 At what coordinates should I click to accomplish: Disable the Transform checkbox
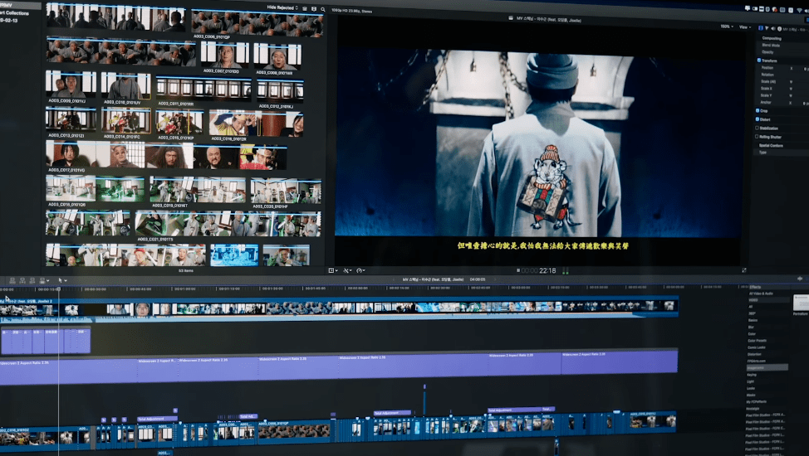point(759,61)
